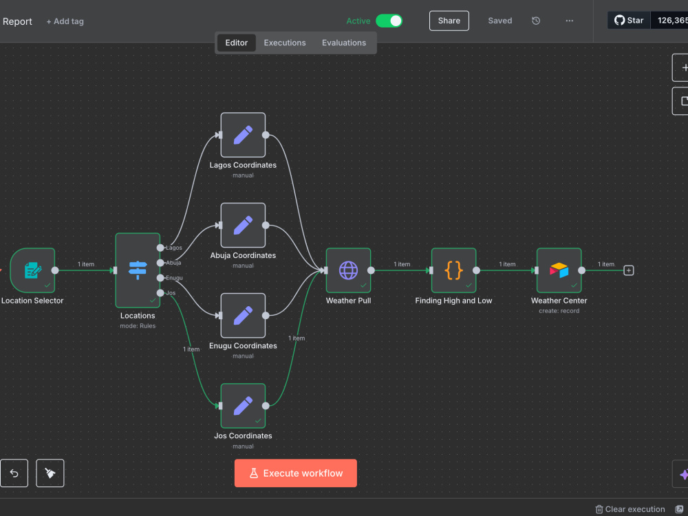Click the Weather Center output connector
The height and width of the screenshot is (516, 688).
pos(581,270)
